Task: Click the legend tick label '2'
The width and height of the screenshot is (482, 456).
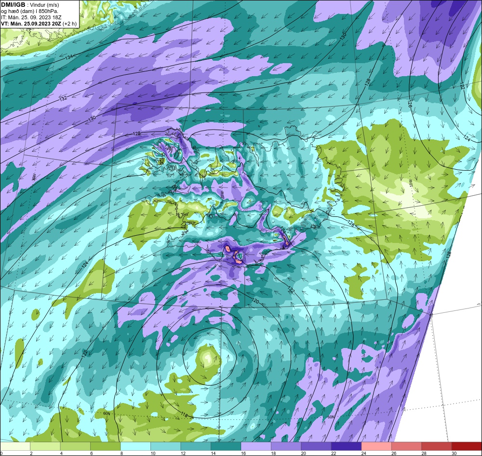Action: coord(31,453)
